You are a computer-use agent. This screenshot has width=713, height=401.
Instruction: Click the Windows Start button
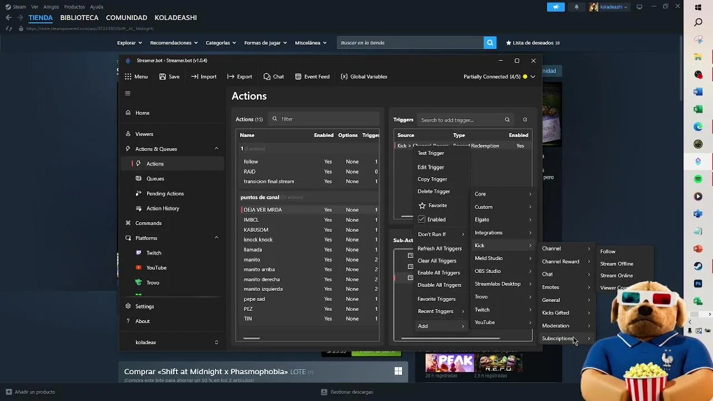click(699, 8)
